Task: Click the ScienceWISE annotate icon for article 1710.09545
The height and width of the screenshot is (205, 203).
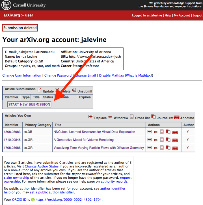Action: click(175, 140)
